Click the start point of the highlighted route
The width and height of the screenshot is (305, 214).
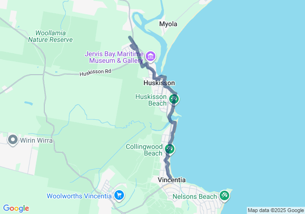[130, 37]
